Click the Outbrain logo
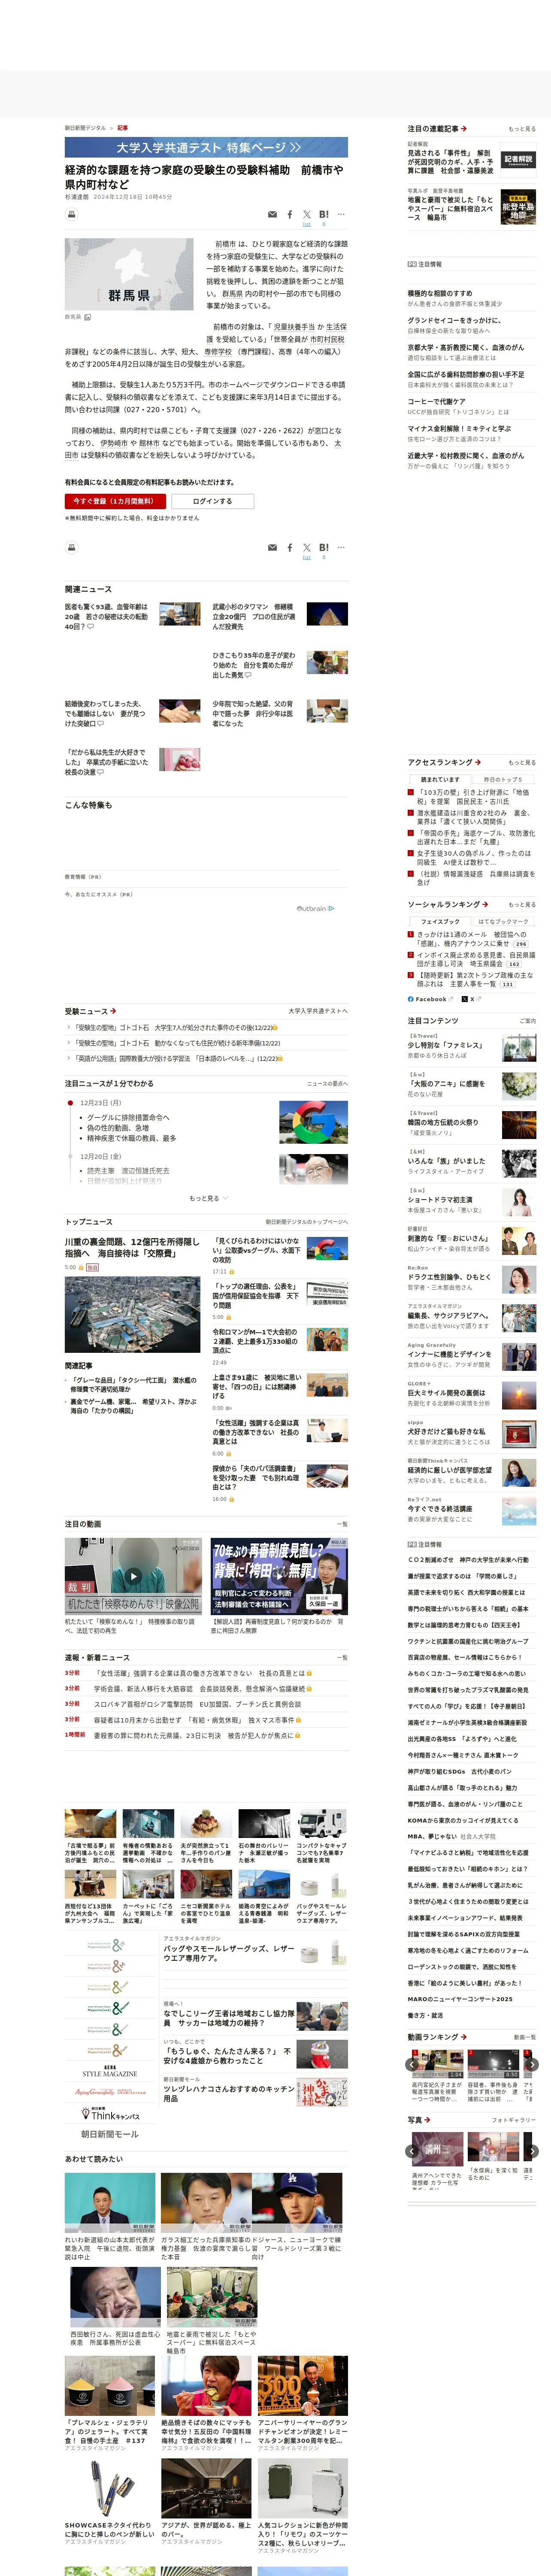Image resolution: width=551 pixels, height=2576 pixels. [x=316, y=908]
